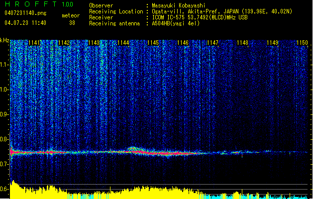Image resolution: width=313 pixels, height=199 pixels.
Task: Click the meteor label
Action: click(x=71, y=15)
